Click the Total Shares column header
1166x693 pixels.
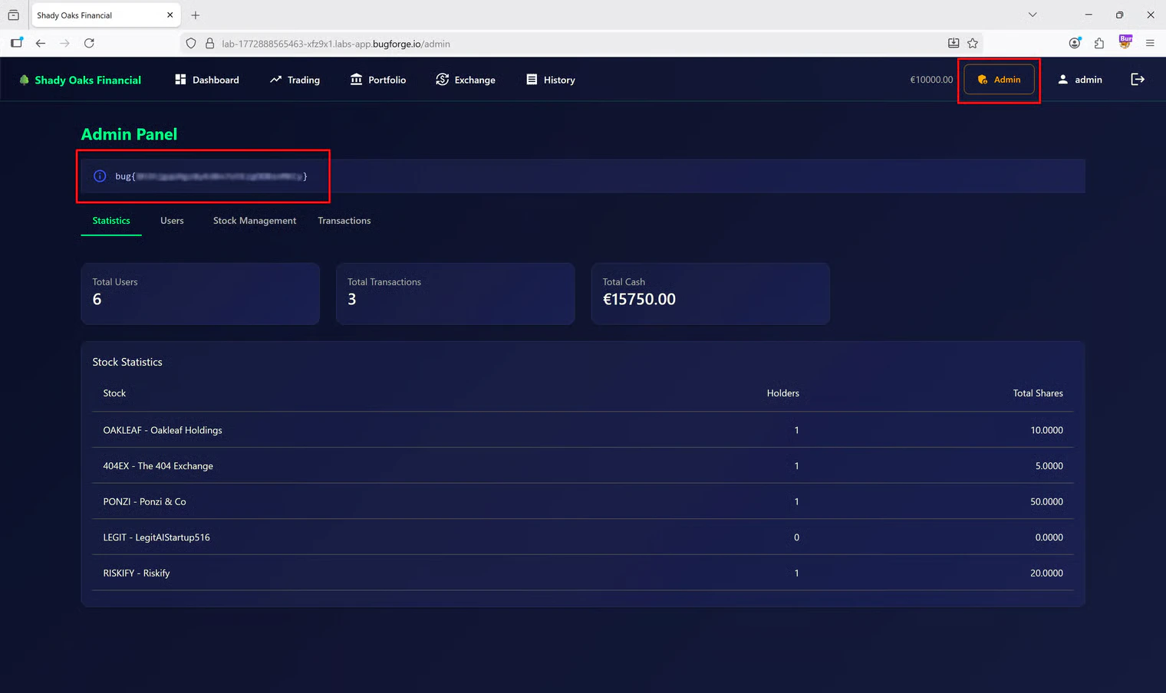point(1038,393)
